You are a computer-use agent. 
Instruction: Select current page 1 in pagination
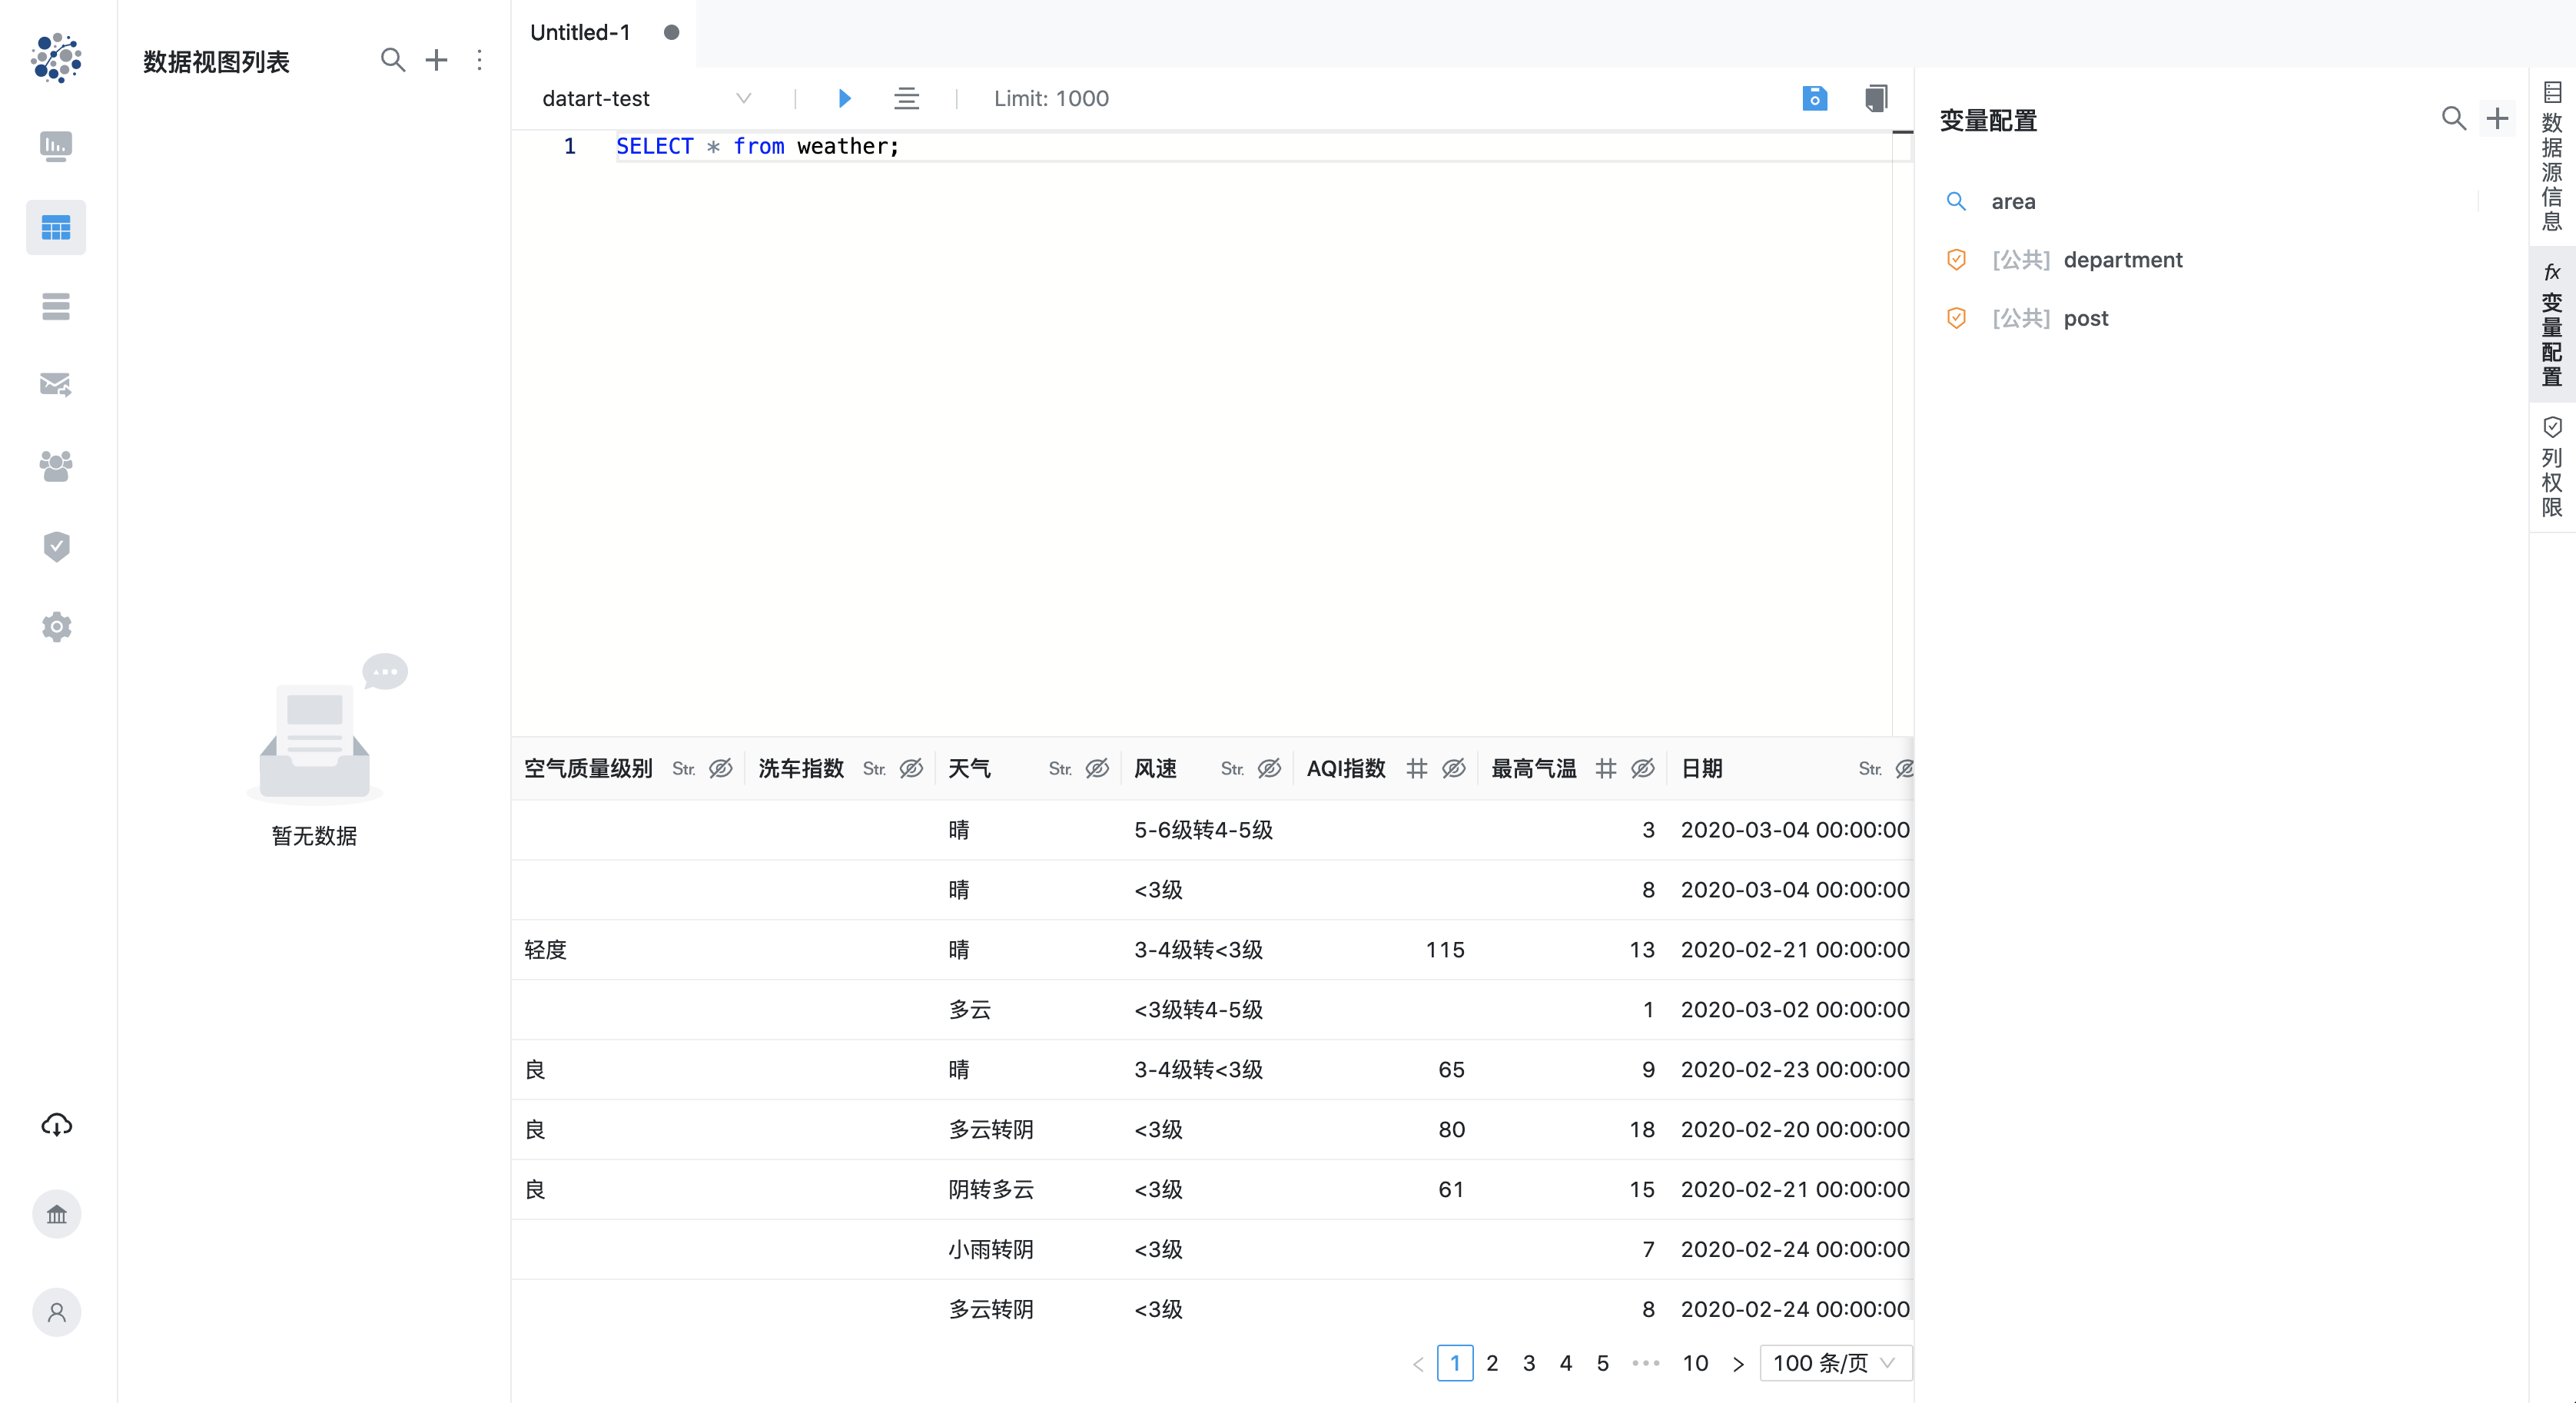(1455, 1363)
